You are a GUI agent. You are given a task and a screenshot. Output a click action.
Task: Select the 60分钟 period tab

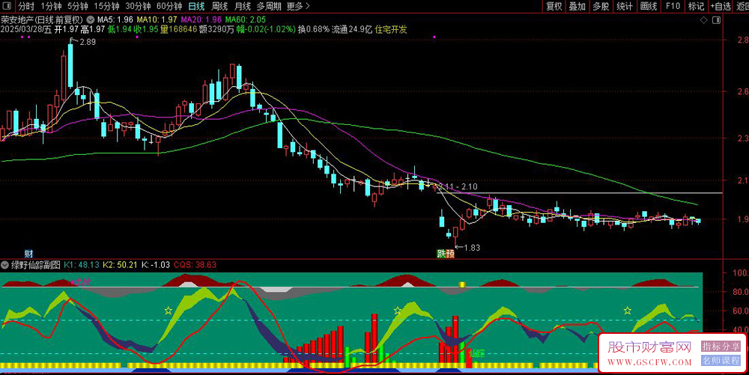point(169,6)
